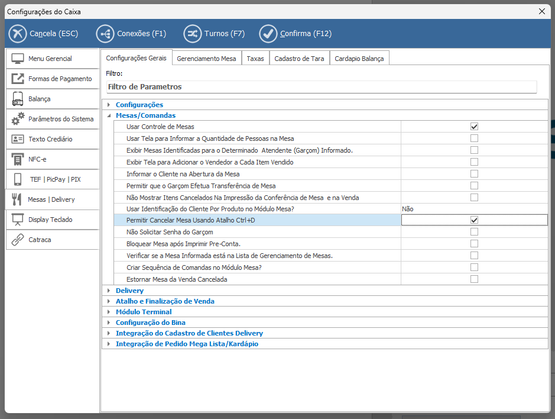
Task: Open Formas de Pagamento sidebar icon
Action: pos(18,79)
